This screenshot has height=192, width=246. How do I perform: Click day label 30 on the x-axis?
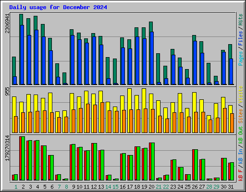tap(223, 187)
